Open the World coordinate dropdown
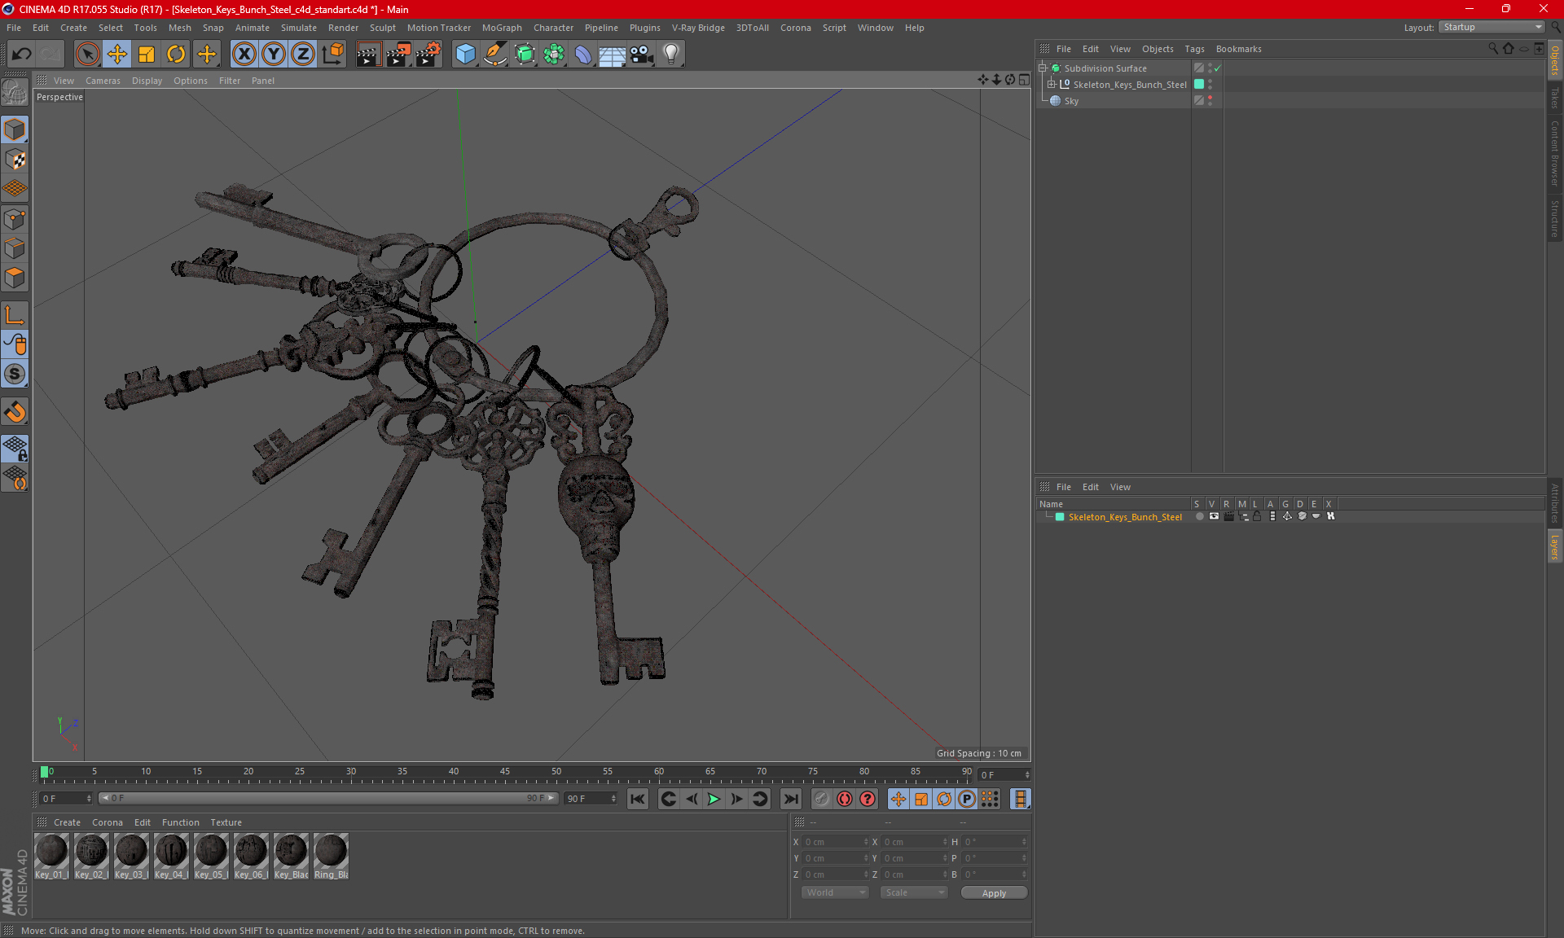The height and width of the screenshot is (938, 1564). click(835, 893)
